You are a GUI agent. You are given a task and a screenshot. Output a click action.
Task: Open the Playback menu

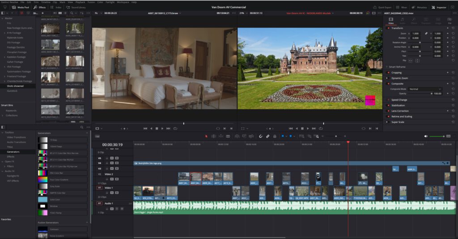coord(81,2)
